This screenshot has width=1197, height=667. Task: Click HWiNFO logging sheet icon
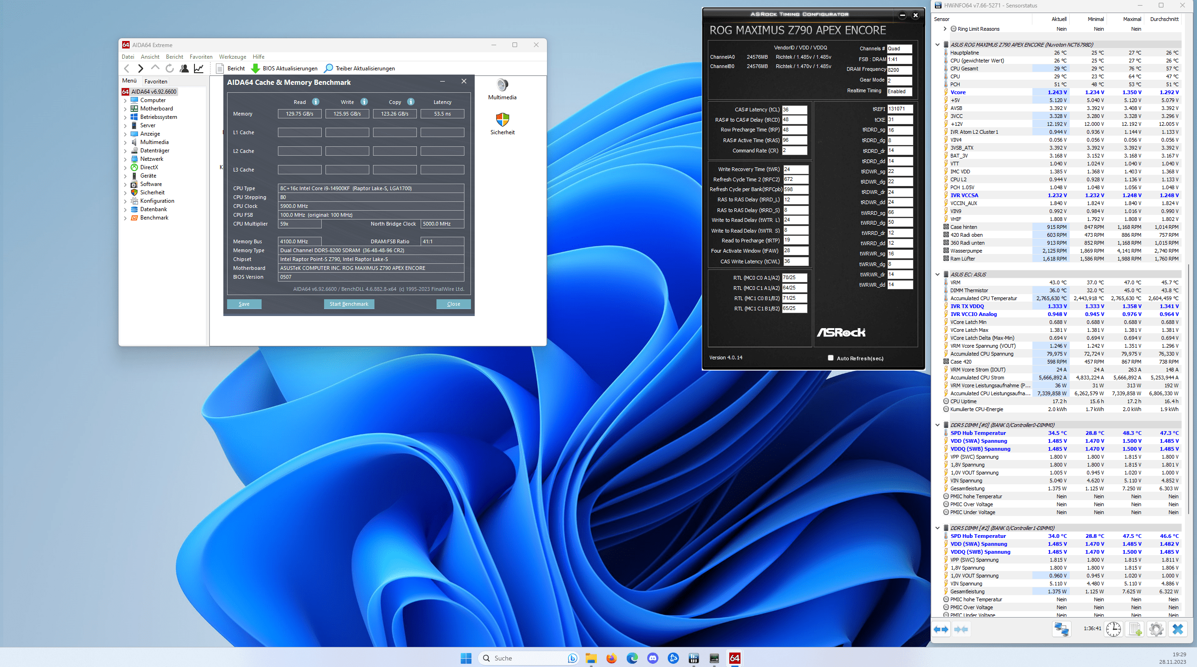(1135, 629)
